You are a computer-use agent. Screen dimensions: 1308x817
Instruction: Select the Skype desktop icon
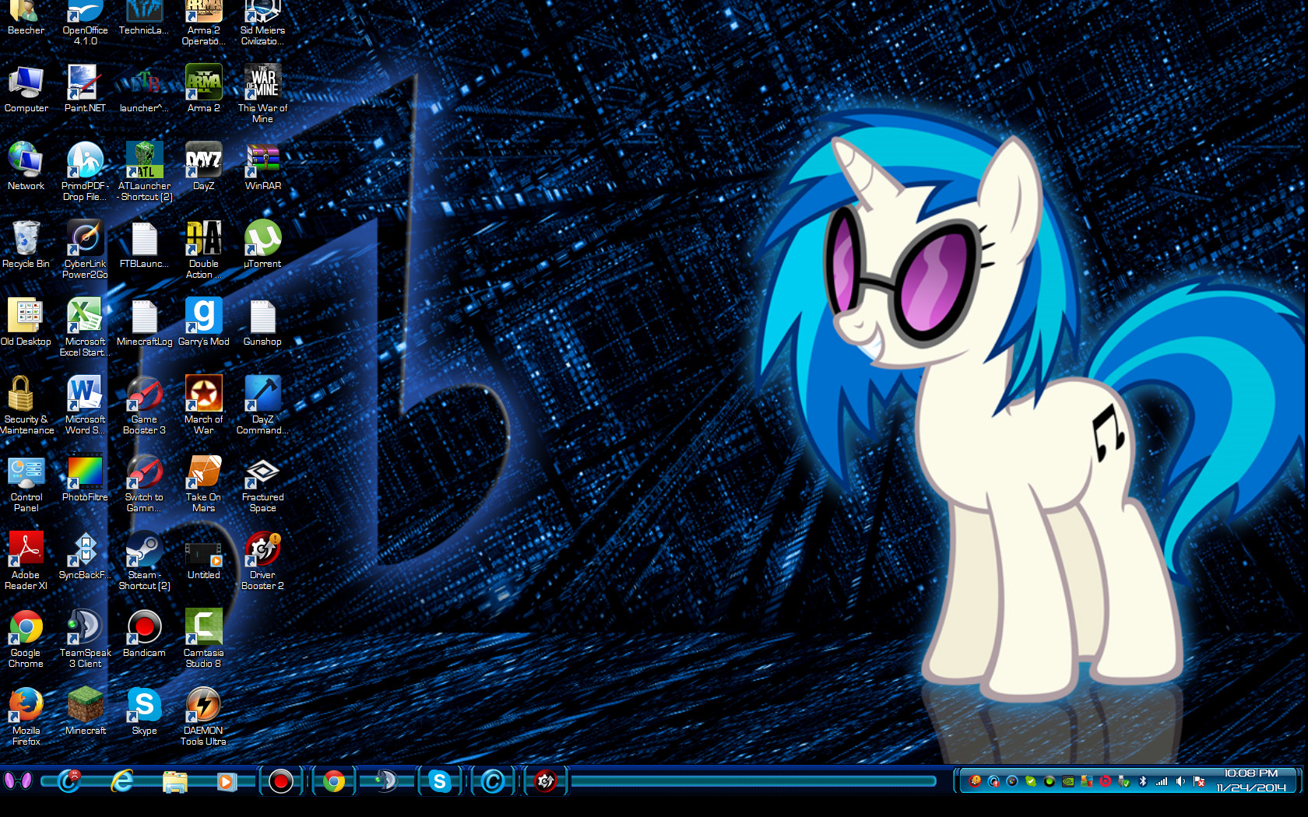144,711
